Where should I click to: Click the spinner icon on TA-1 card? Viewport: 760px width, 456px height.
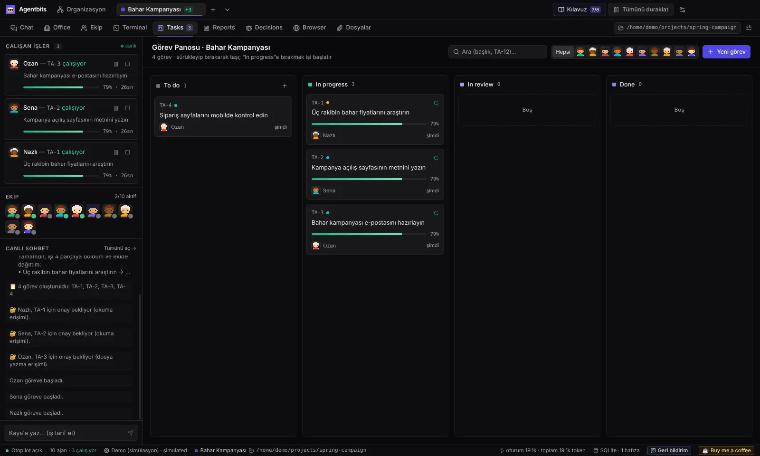point(436,103)
